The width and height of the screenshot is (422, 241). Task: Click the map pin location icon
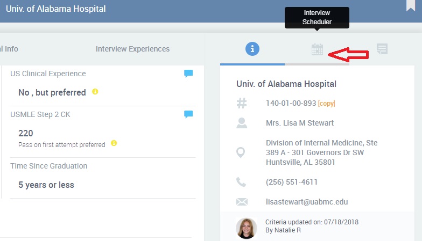(240, 152)
